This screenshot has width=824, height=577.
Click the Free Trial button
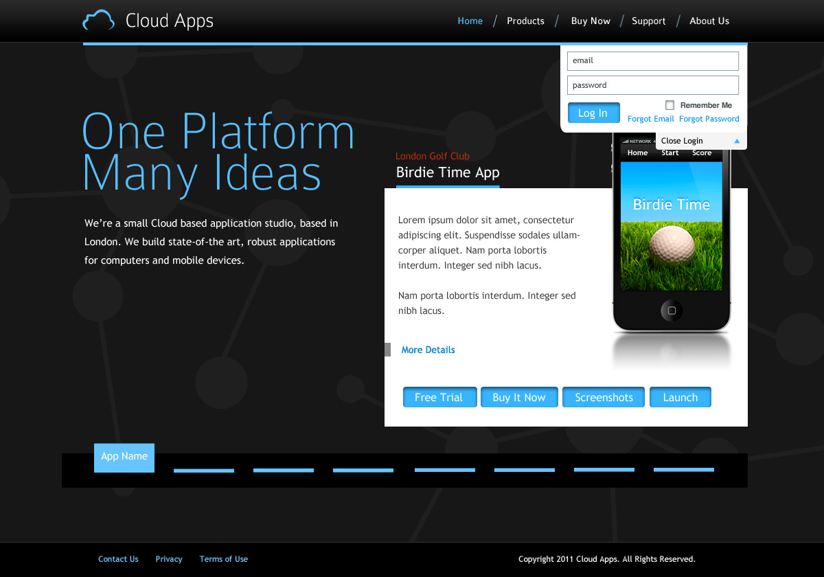(x=439, y=398)
